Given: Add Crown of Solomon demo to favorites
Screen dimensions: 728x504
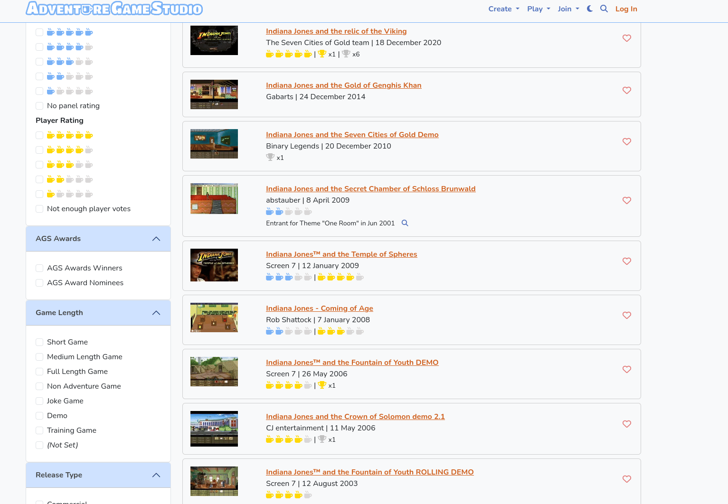Looking at the screenshot, I should click(x=626, y=424).
